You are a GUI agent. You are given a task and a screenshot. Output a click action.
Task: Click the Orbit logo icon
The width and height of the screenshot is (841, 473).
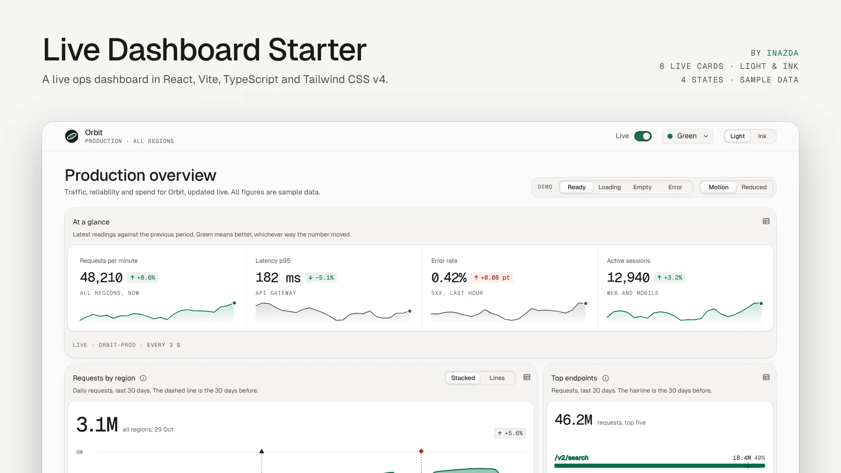tap(71, 136)
